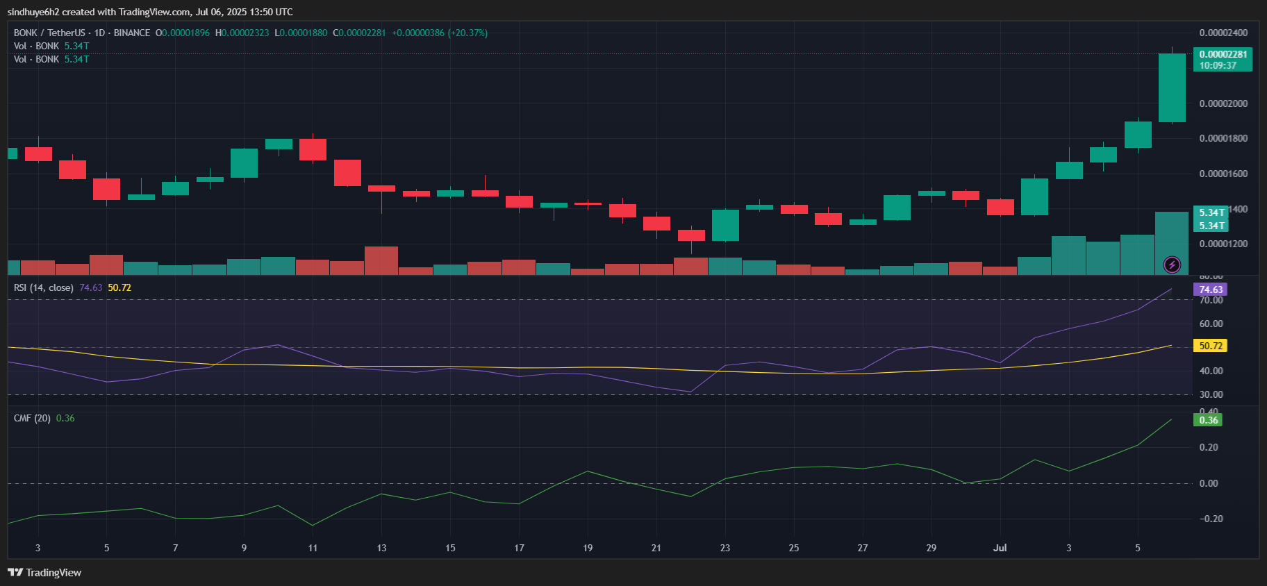The image size is (1267, 586).
Task: Open the BONK / TetherUS symbol legend
Action: (82, 33)
